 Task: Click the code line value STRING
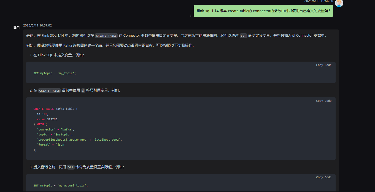point(47,119)
